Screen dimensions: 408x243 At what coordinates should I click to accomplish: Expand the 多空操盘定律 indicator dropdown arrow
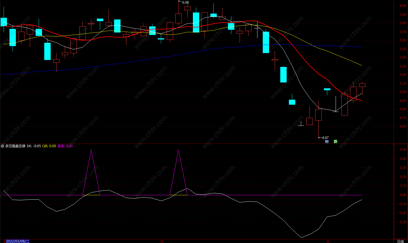3,146
